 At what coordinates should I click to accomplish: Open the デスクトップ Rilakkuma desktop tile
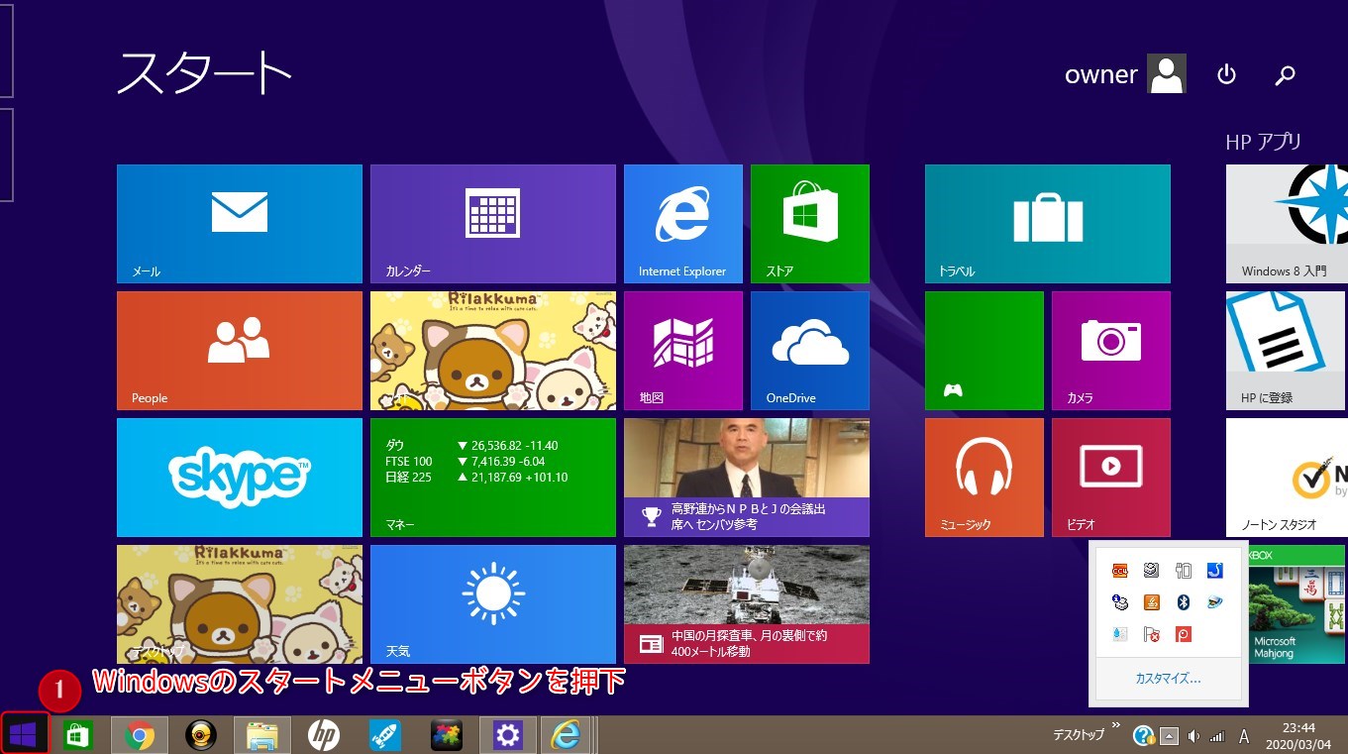[x=240, y=604]
